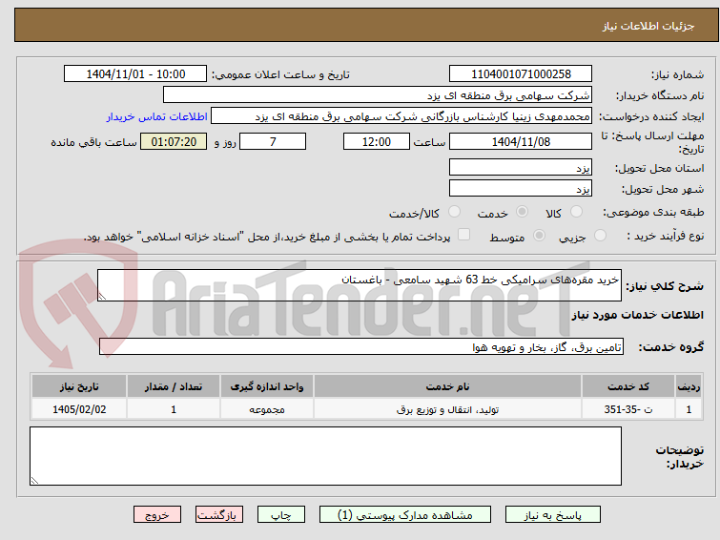Click the unit cell مجموعه
This screenshot has width=720, height=540.
[x=267, y=409]
